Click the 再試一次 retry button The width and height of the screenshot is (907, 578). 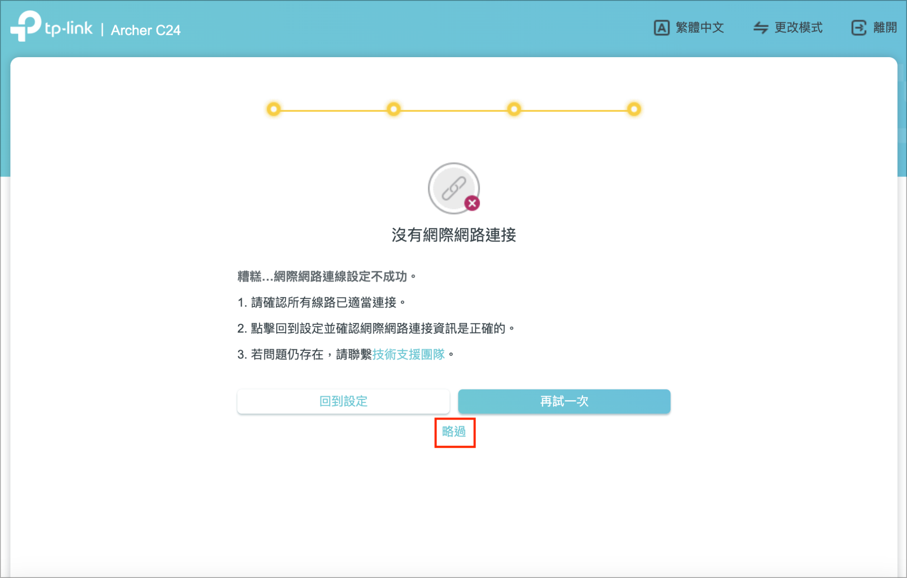pos(564,401)
